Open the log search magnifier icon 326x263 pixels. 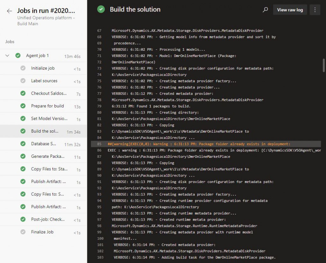click(265, 10)
